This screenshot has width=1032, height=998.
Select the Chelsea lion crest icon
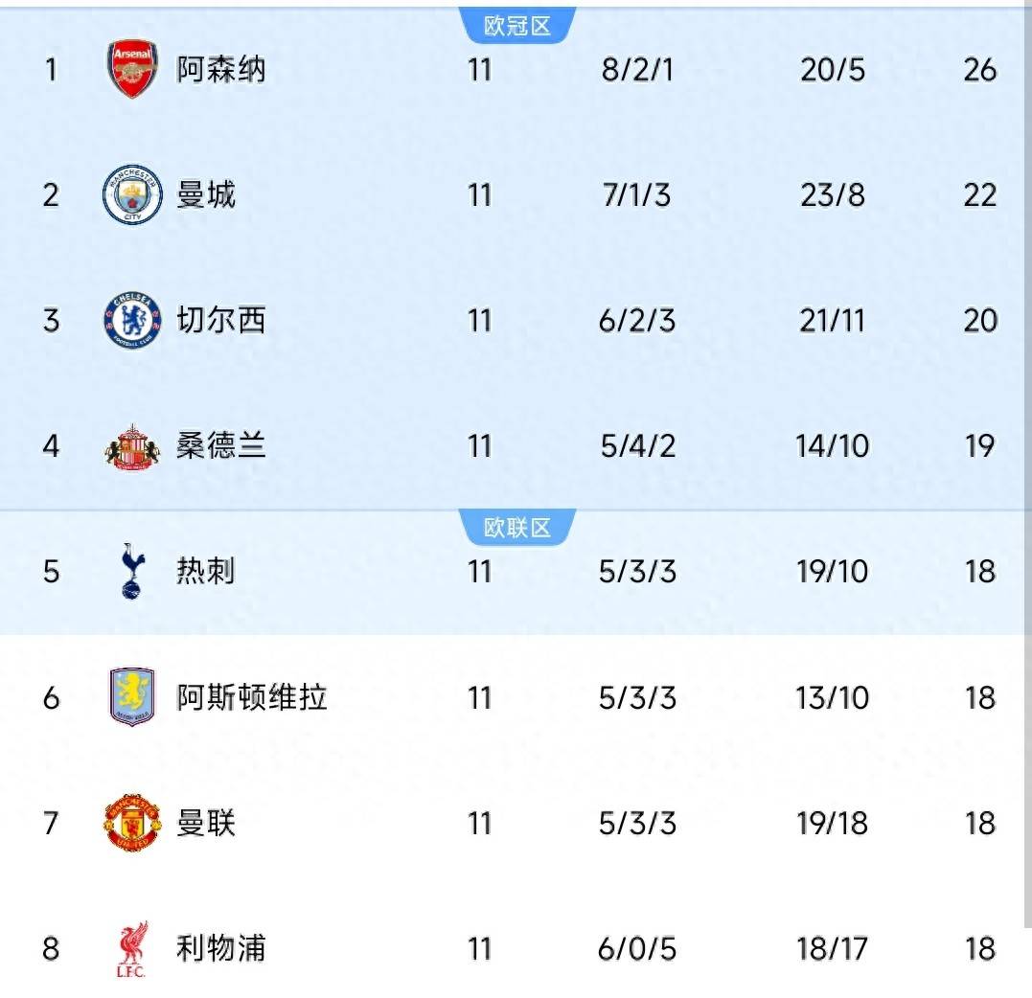tap(132, 321)
